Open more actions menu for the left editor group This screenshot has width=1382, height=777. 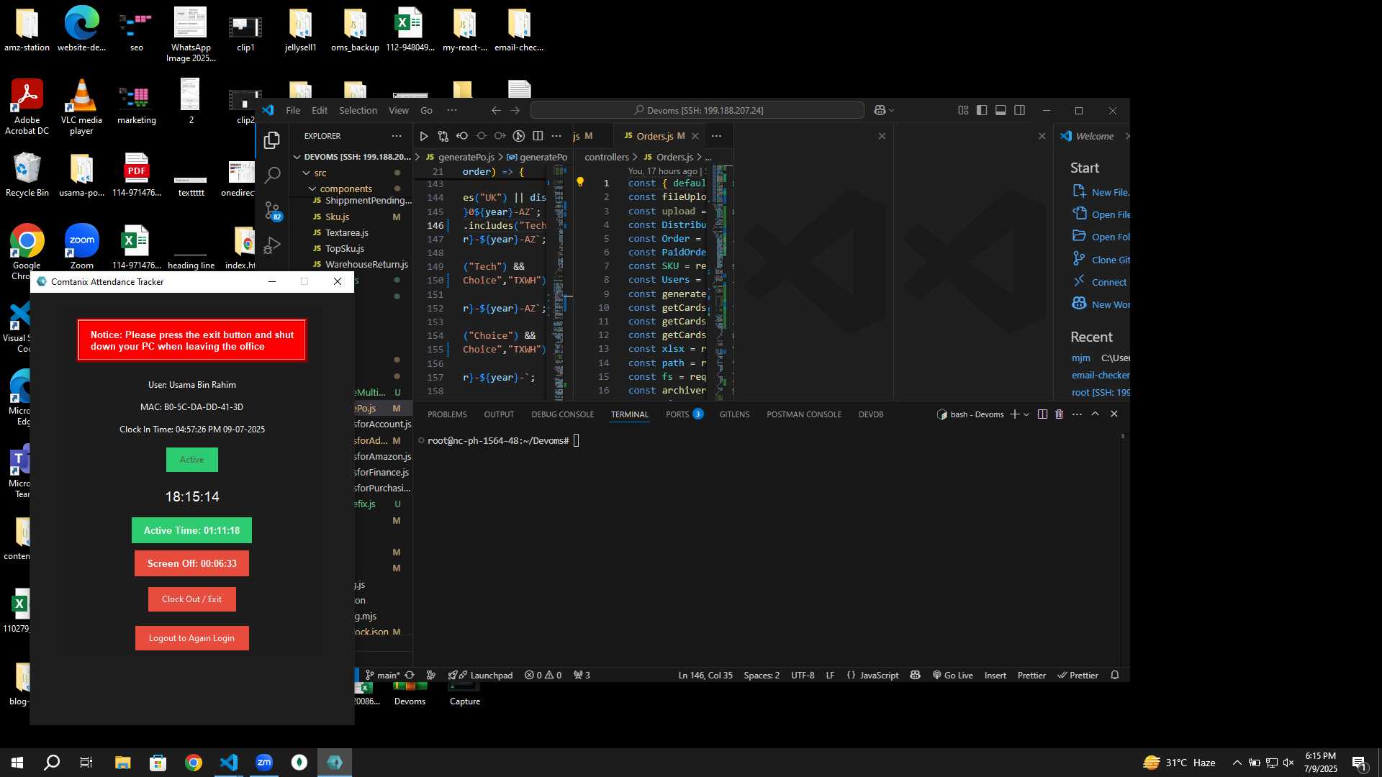coord(556,136)
